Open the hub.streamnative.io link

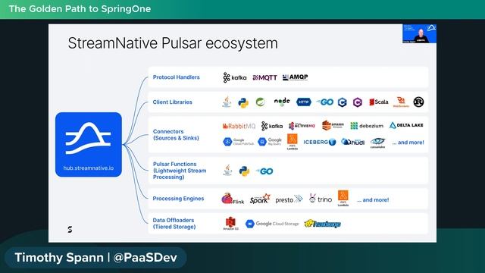89,168
